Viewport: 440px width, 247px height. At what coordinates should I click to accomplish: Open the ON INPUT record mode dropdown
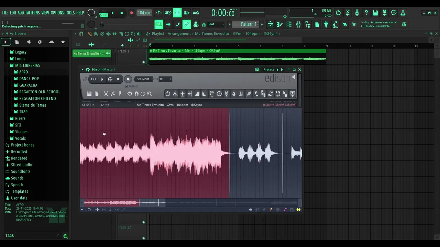tap(143, 79)
